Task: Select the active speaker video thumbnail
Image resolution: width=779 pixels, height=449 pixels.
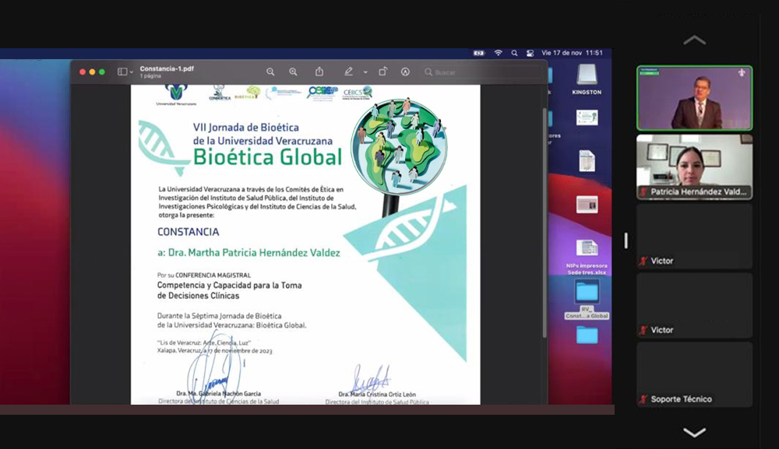Action: tap(695, 98)
